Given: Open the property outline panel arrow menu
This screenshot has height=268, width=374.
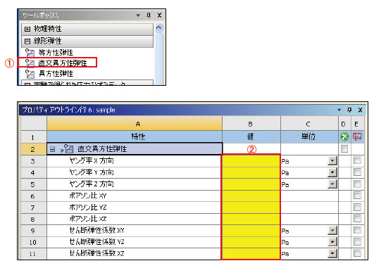Looking at the screenshot, I should (339, 110).
